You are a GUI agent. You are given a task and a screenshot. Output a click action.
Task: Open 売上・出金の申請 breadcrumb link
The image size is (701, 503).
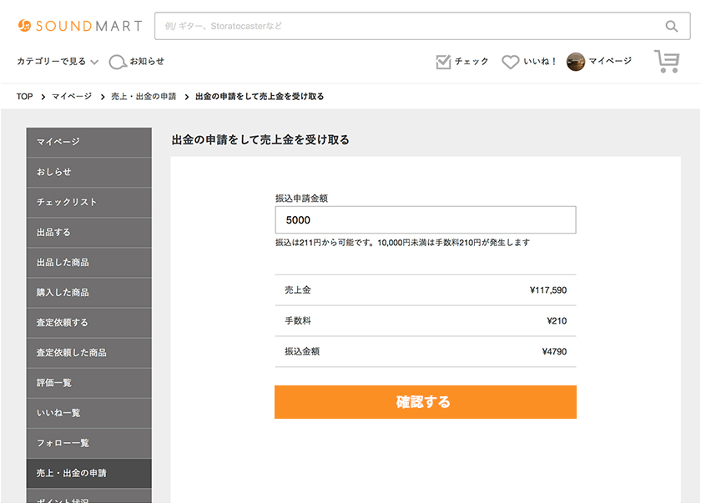(x=144, y=97)
